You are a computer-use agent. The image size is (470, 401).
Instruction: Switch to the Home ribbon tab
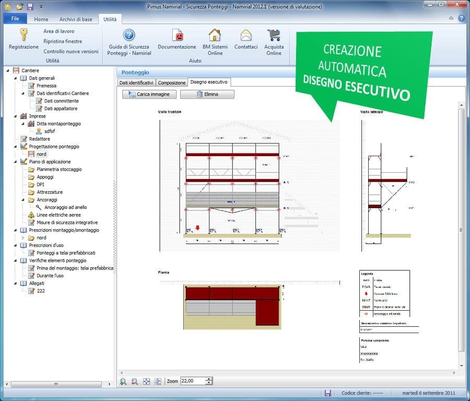41,19
